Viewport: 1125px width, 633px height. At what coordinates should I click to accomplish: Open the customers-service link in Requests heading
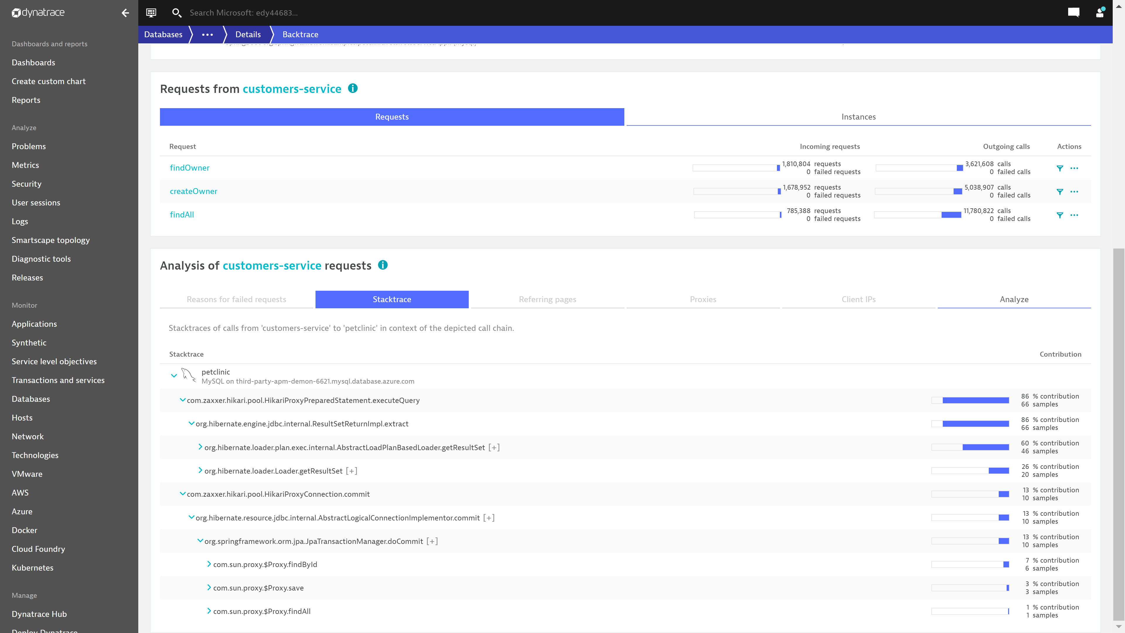click(292, 89)
